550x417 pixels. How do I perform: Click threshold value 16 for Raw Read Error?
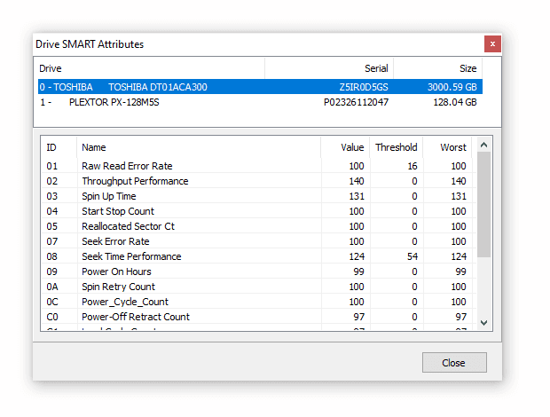pyautogui.click(x=412, y=166)
